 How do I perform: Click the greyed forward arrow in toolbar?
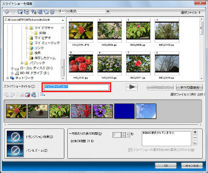(x=13, y=12)
